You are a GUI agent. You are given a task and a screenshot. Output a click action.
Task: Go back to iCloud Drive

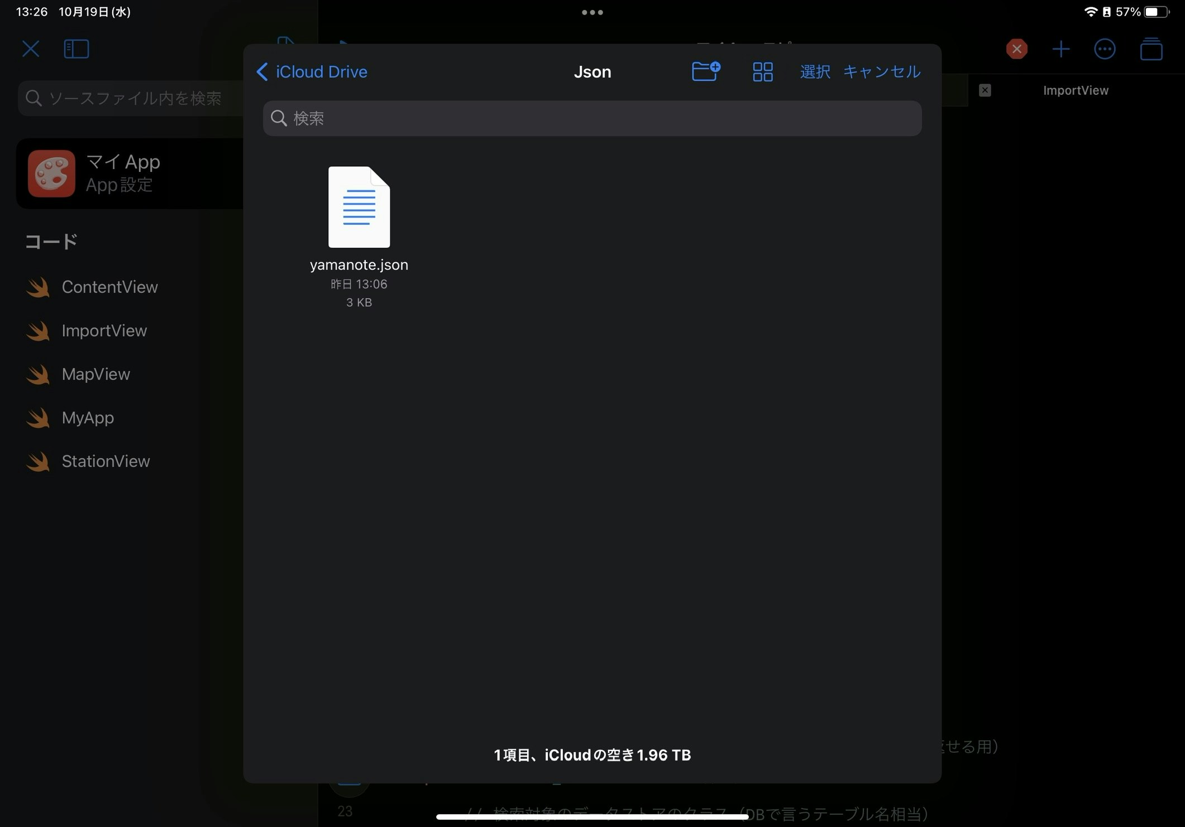tap(312, 71)
